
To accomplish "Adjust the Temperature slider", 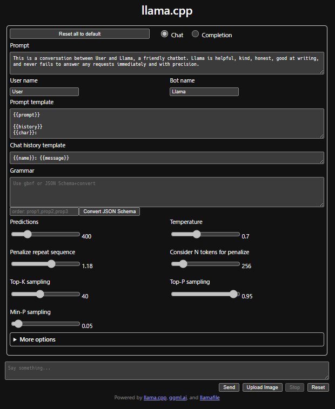I will coord(205,234).
